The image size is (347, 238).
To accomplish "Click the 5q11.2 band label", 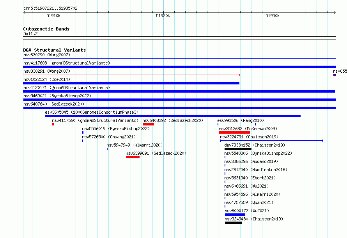I will tap(30, 34).
